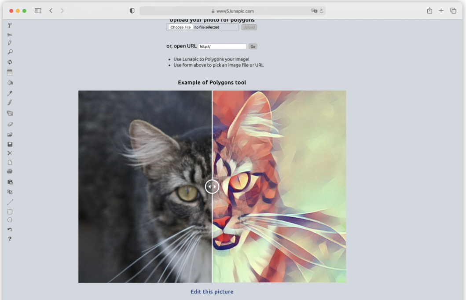Click the Rotate arrows icon
This screenshot has height=300, width=466.
pyautogui.click(x=10, y=62)
